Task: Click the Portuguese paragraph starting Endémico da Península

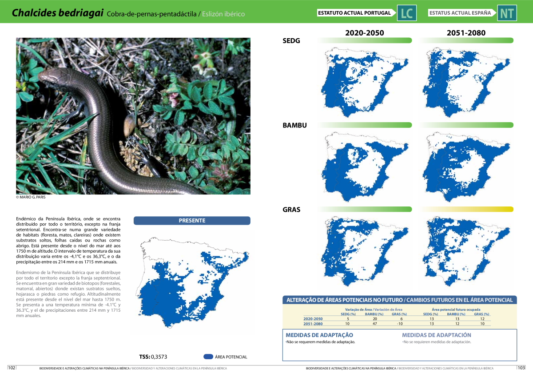Action: [68, 240]
